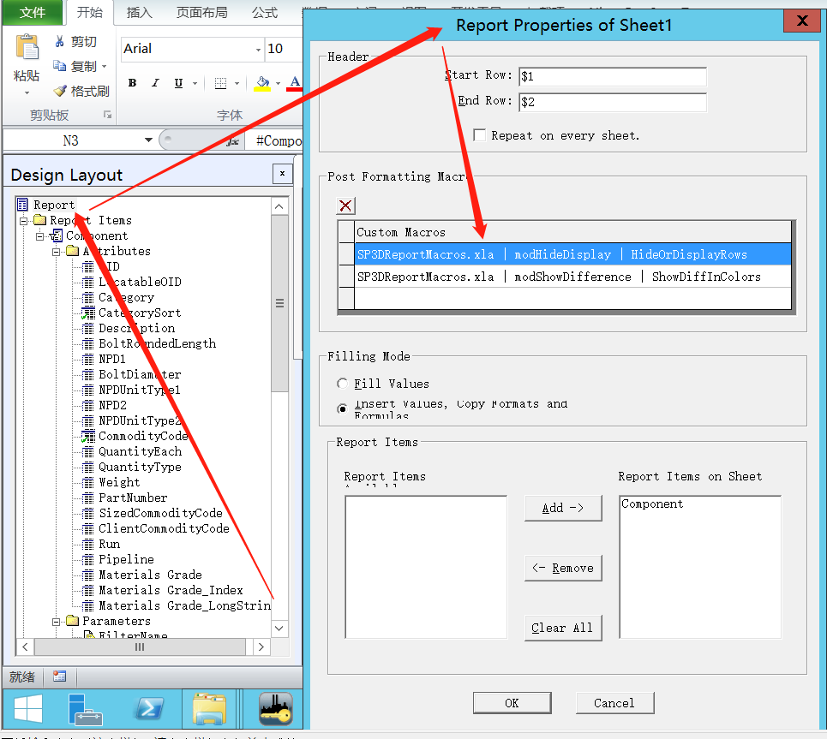Select Component in Report Items on Sheet

(652, 504)
